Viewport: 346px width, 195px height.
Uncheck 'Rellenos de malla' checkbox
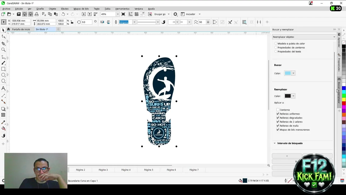[278, 126]
